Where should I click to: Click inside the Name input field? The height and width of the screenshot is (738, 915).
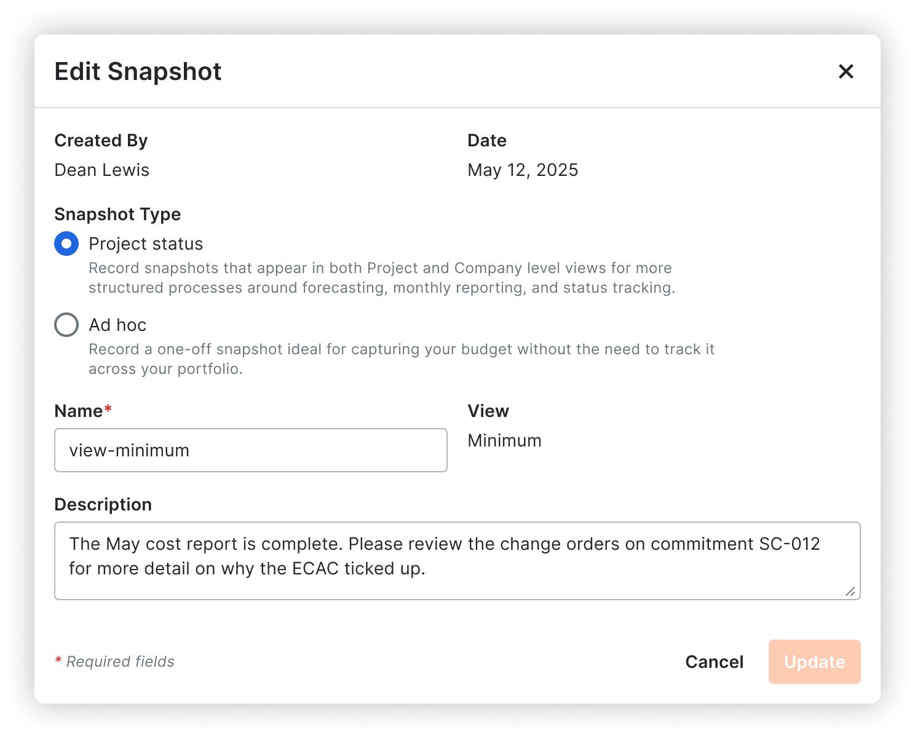click(x=250, y=450)
